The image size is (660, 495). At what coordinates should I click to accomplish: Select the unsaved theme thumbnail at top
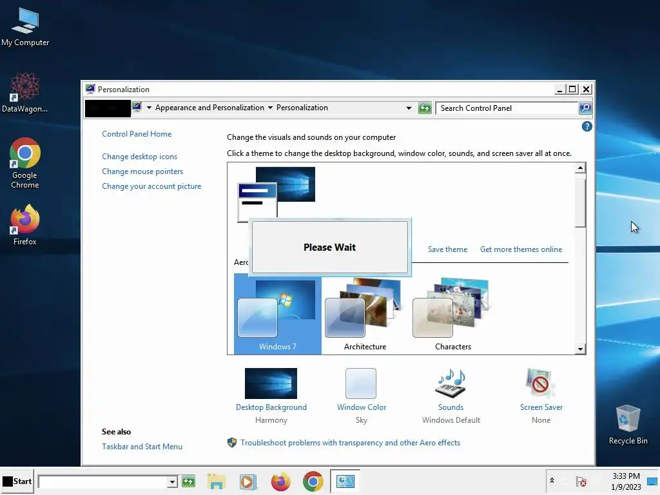pyautogui.click(x=276, y=194)
